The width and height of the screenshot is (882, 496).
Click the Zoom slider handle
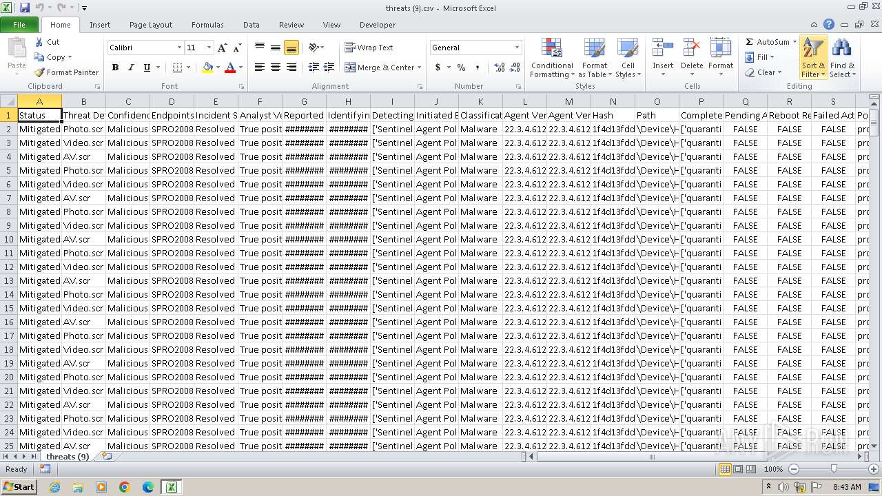[833, 469]
